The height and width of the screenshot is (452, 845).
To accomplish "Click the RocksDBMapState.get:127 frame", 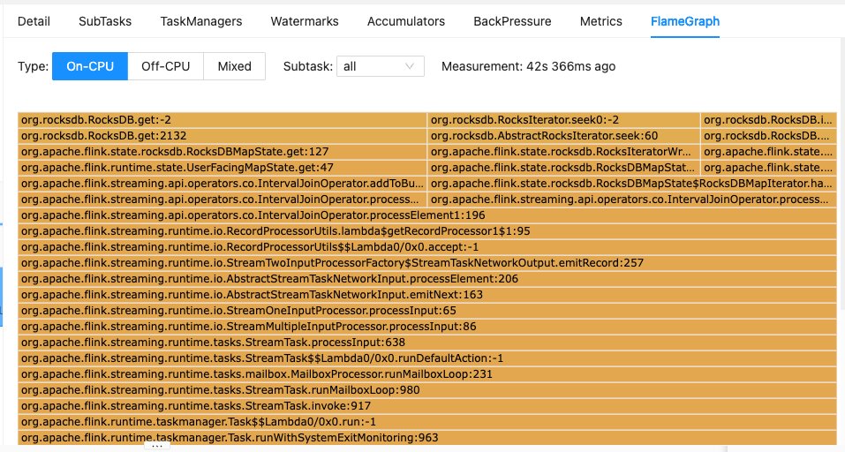I will point(222,151).
